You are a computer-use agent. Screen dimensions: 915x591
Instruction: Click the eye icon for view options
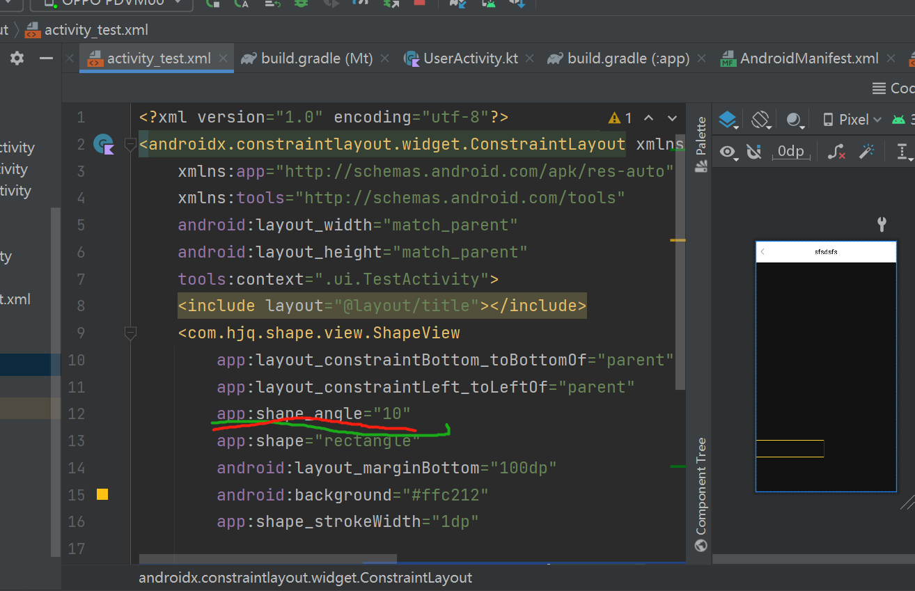tap(728, 152)
